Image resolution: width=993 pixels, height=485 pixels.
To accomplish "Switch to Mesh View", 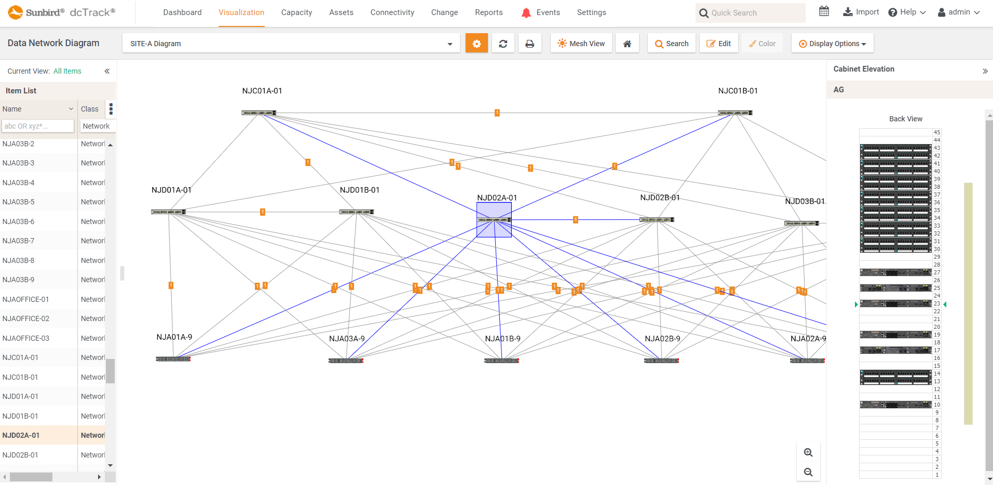I will coord(580,43).
